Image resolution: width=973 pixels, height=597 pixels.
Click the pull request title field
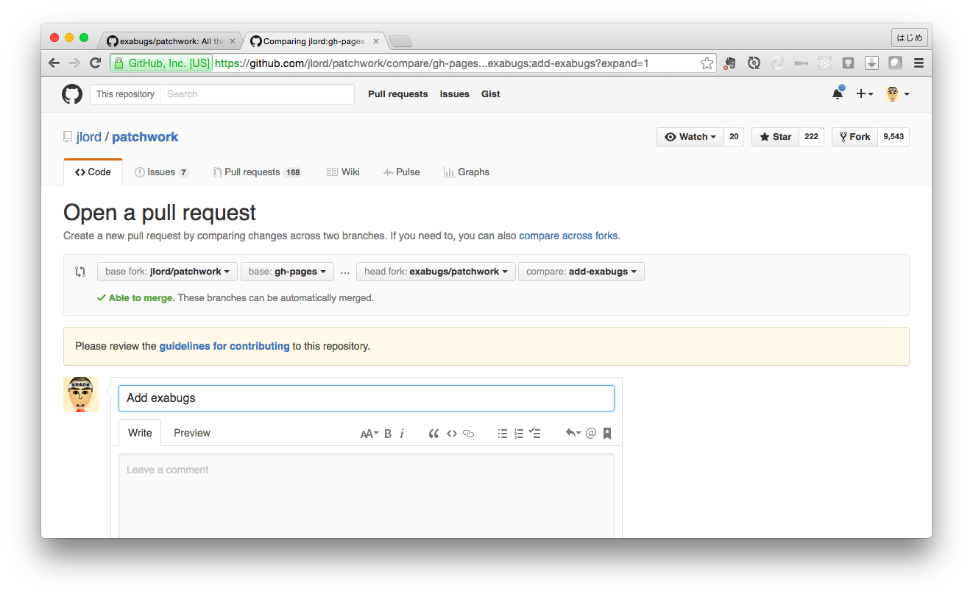click(x=367, y=398)
